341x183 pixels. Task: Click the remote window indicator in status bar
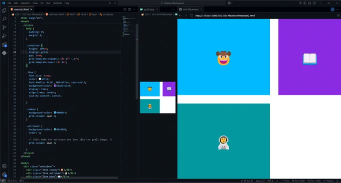pos(3,180)
